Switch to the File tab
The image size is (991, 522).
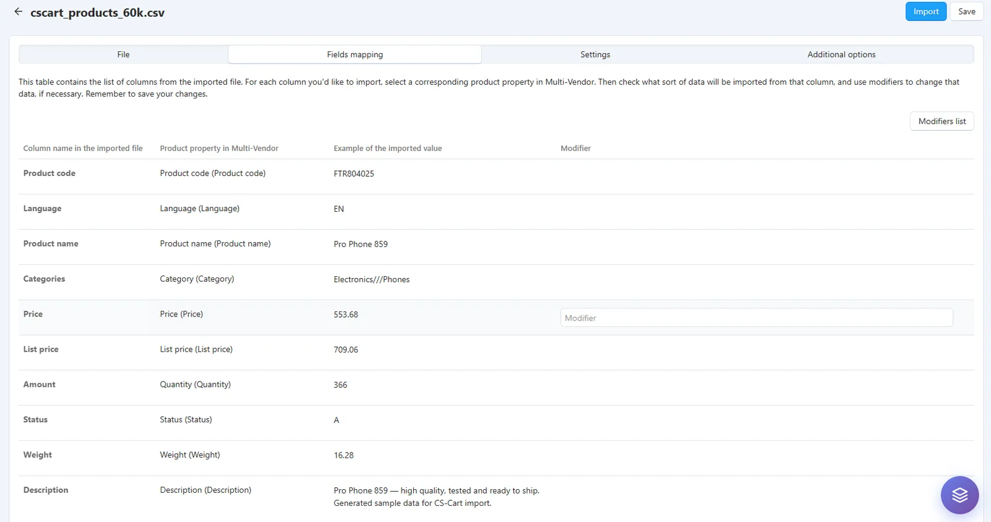click(123, 54)
